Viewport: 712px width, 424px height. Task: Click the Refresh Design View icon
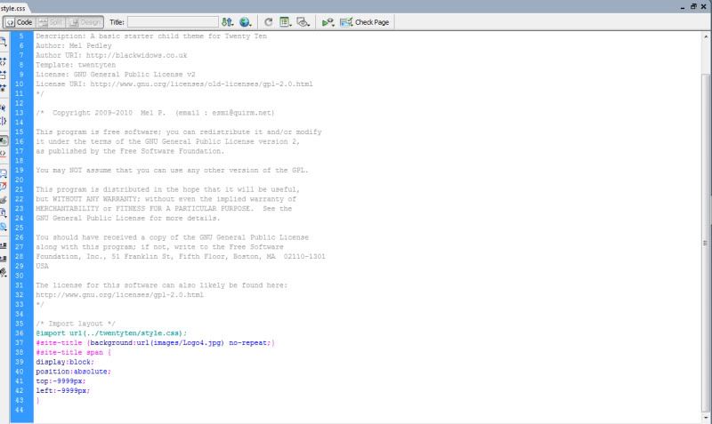pos(268,21)
